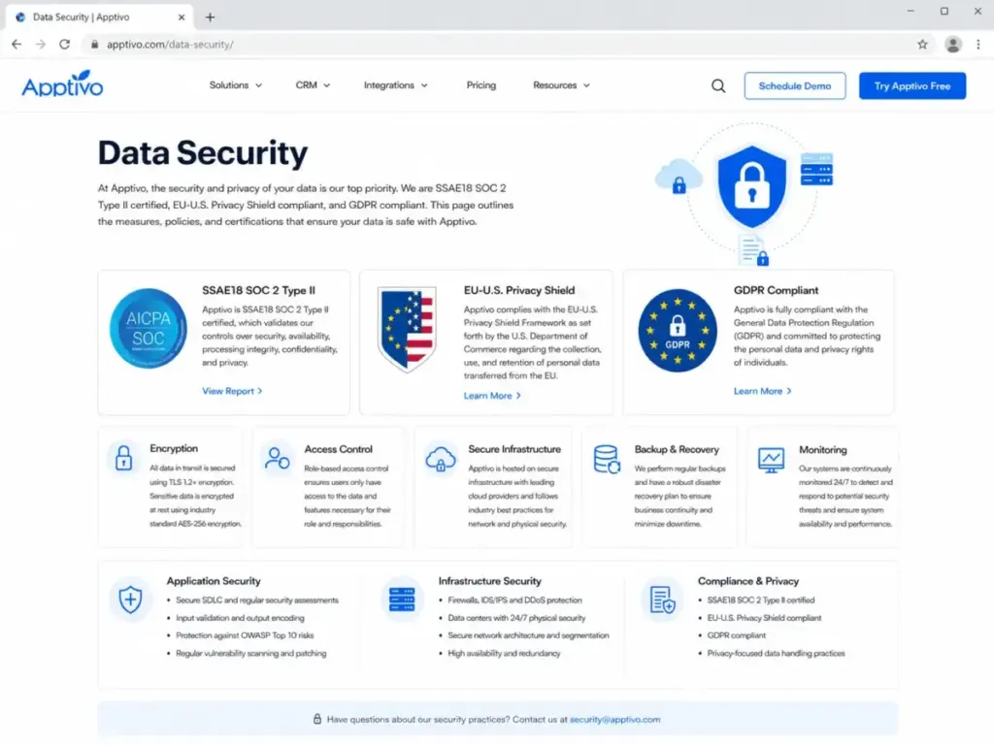Click the Secure Infrastructure cloud icon
The width and height of the screenshot is (994, 745).
[x=441, y=458]
